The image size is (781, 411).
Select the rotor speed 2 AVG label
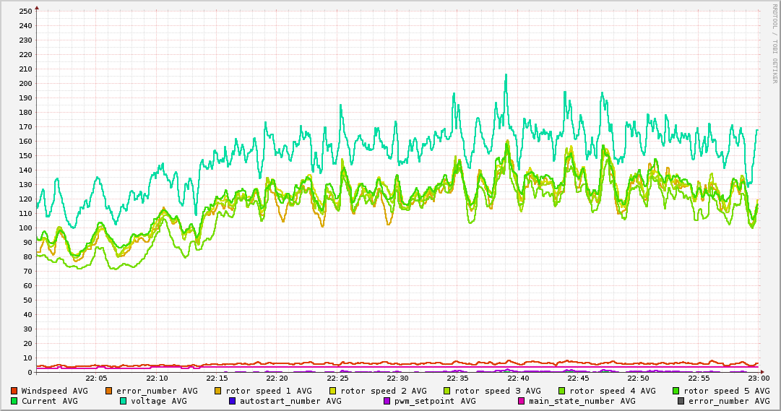coord(384,391)
